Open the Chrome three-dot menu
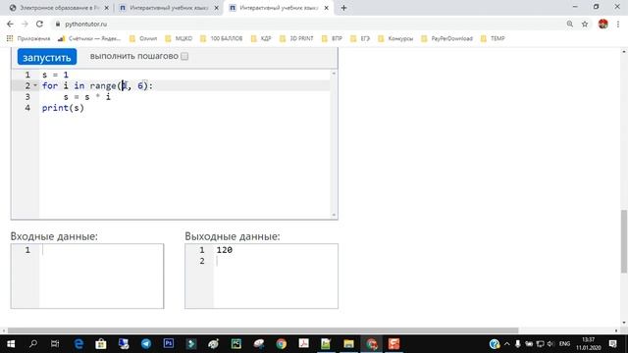The image size is (628, 353). [x=618, y=24]
